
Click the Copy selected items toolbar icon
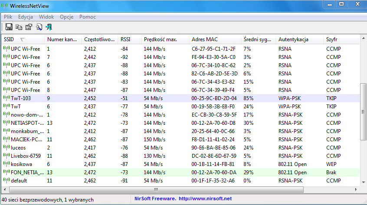click(x=19, y=27)
